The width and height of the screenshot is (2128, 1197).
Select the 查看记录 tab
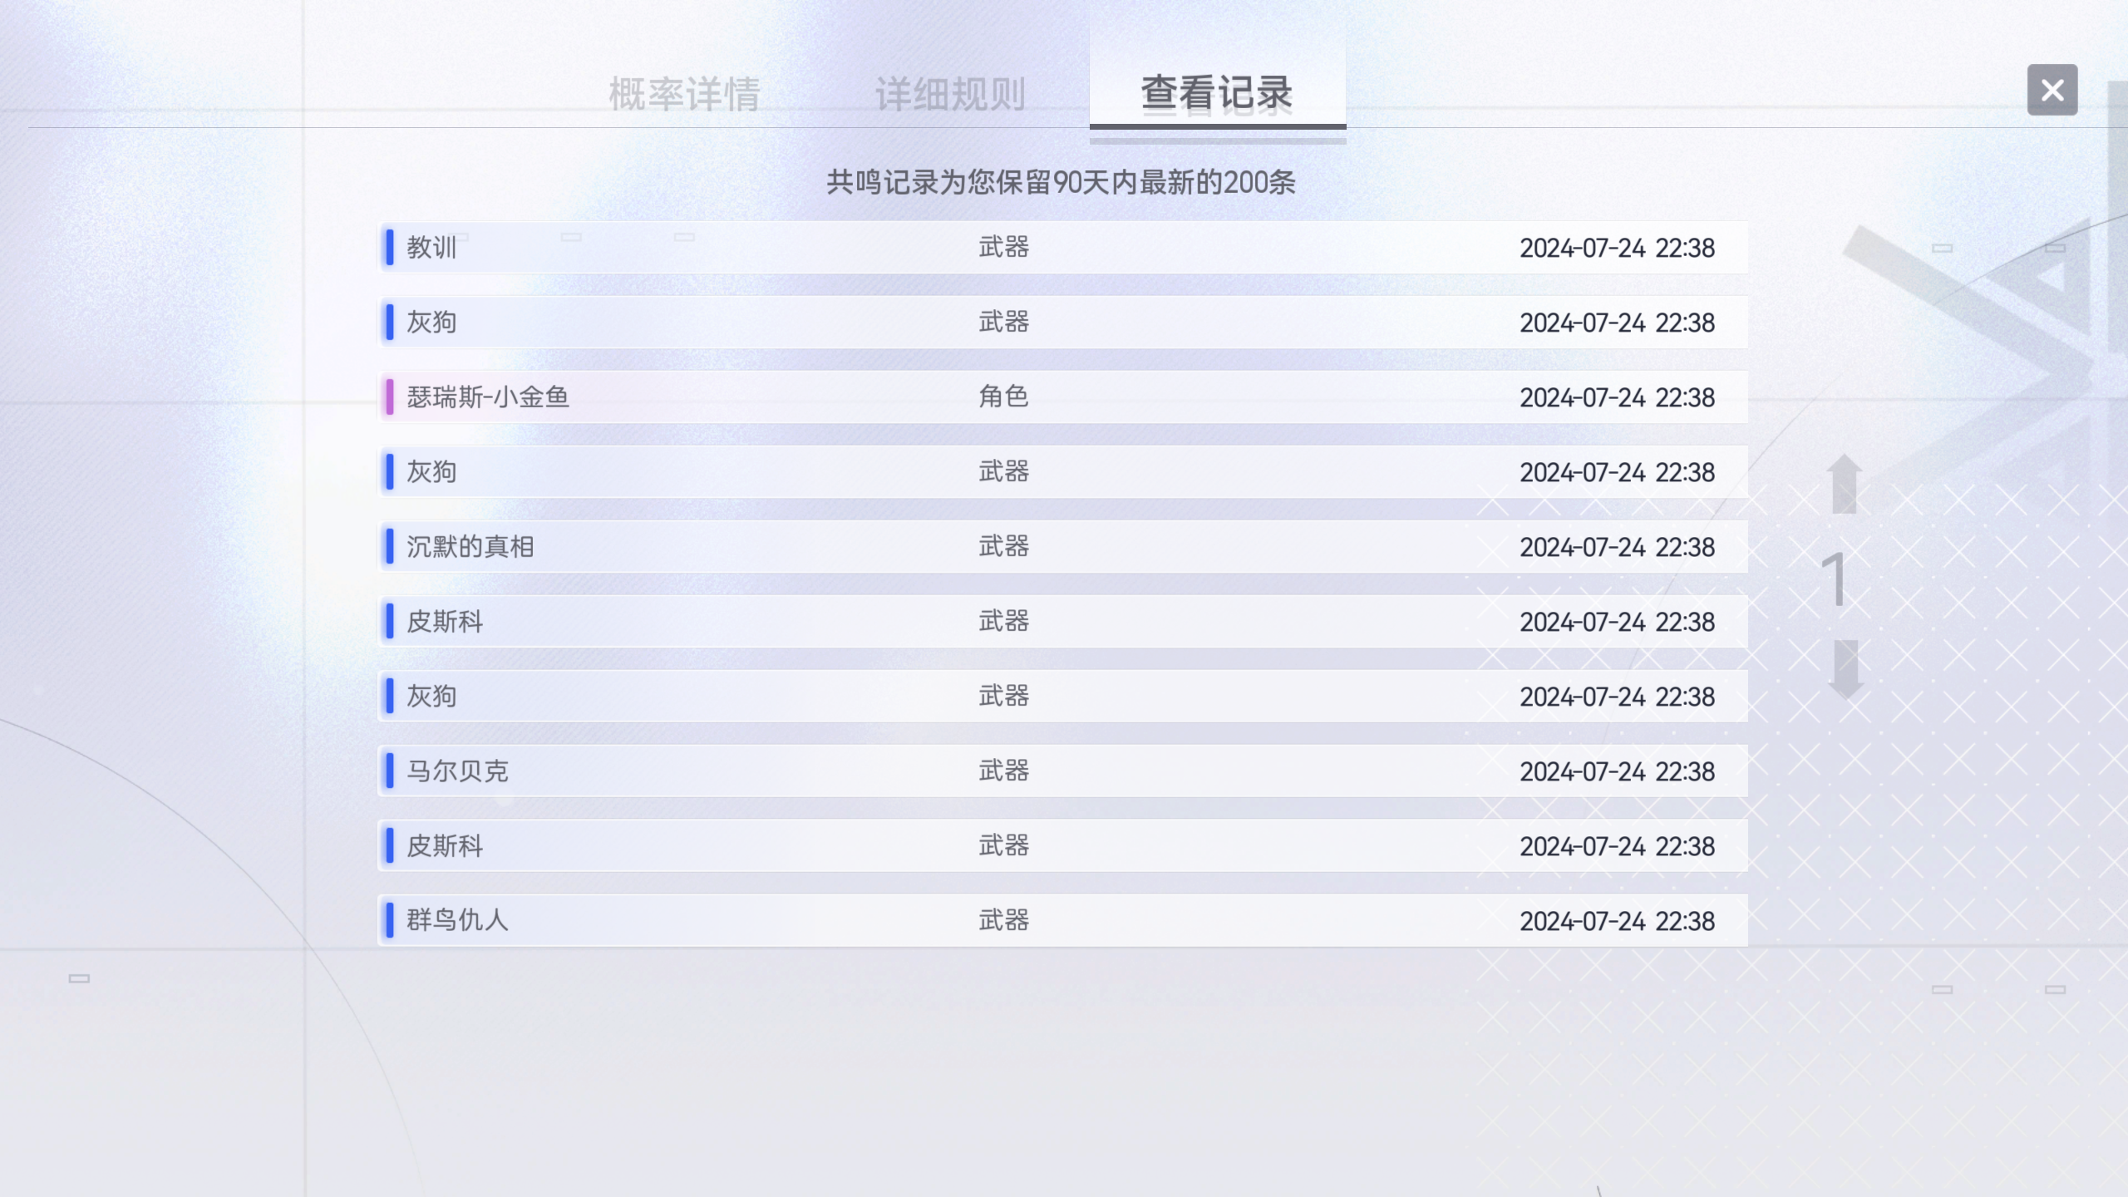tap(1216, 92)
